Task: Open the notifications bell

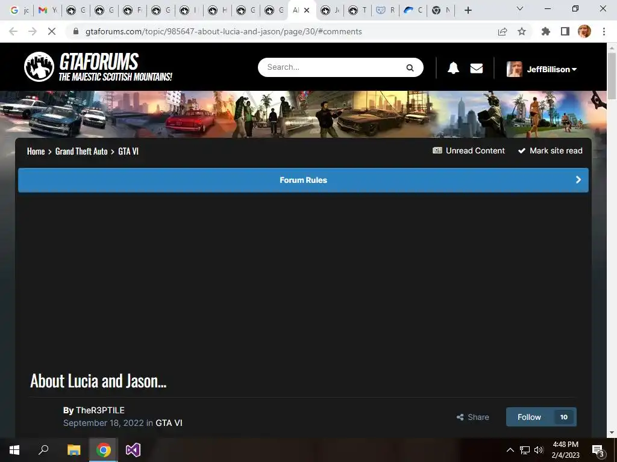Action: (453, 68)
